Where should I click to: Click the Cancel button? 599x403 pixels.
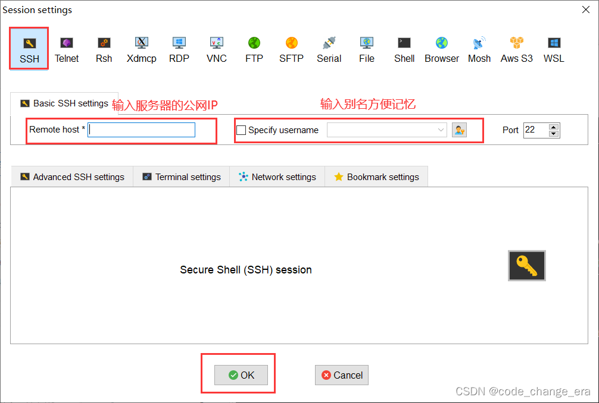(342, 375)
